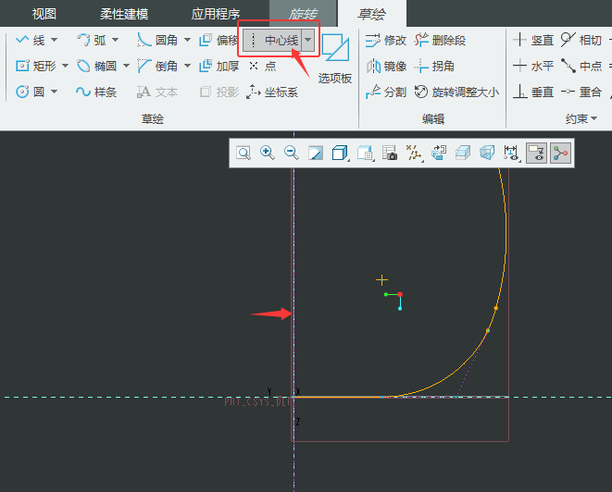The height and width of the screenshot is (492, 612).
Task: Select the Fillet (圆角) tool
Action: coord(156,40)
